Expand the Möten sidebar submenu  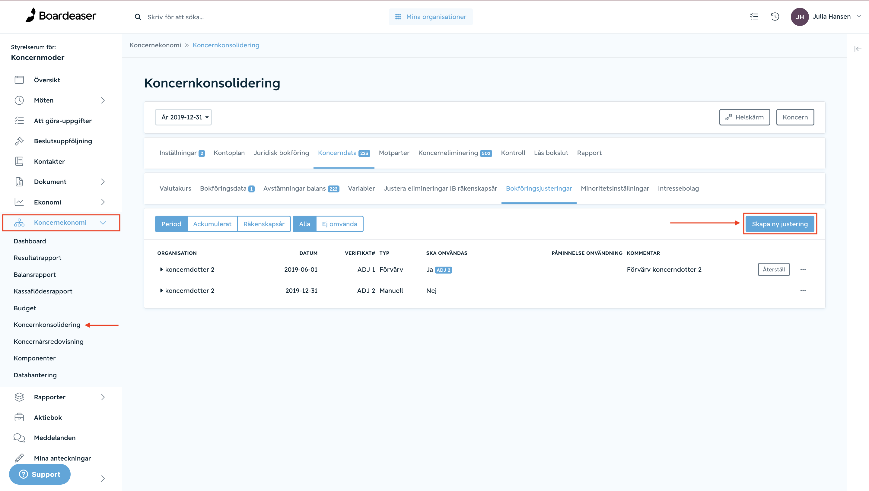103,100
